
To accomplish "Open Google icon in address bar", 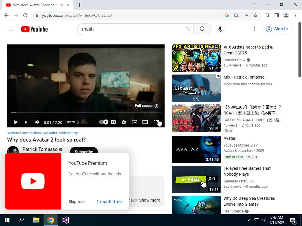I will pyautogui.click(x=227, y=15).
